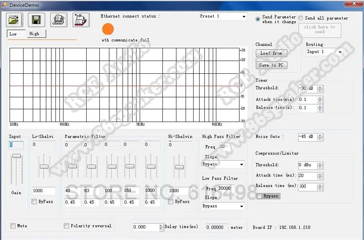
Task: Click the 63 Hz parametric band slider
Action: click(91, 167)
